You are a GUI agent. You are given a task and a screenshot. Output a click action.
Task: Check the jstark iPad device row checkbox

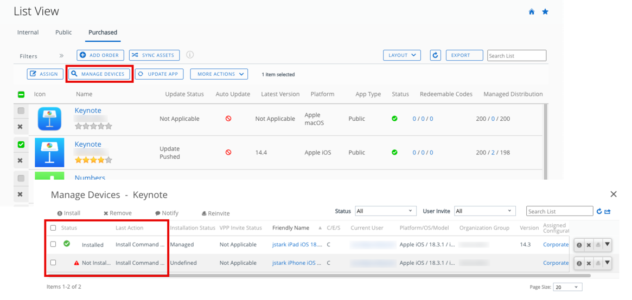(x=53, y=244)
